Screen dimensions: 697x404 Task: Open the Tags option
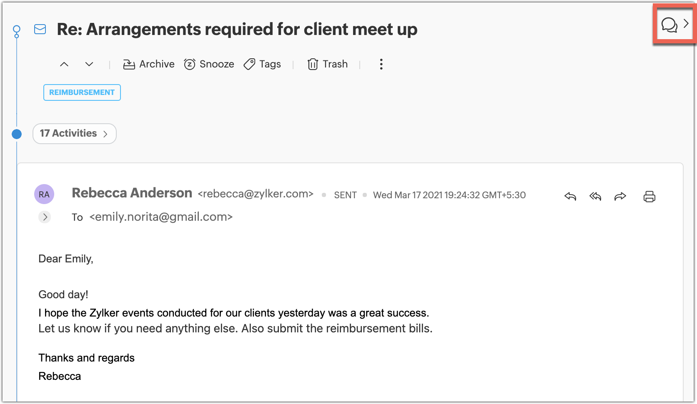pos(262,64)
